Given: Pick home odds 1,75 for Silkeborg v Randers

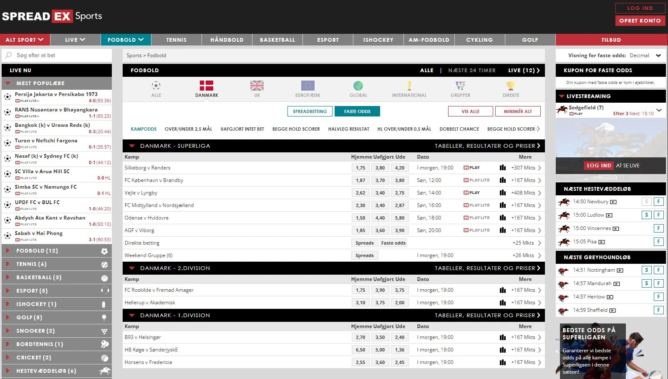Looking at the screenshot, I should pos(360,168).
